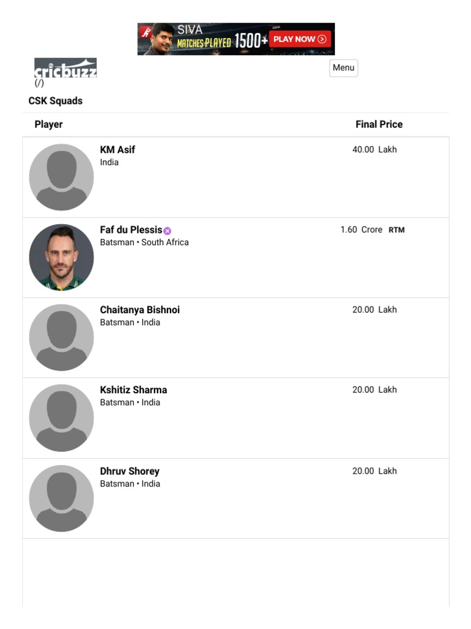Open Dhruv Shorey player name
Viewport: 471px width, 629px height.
129,471
